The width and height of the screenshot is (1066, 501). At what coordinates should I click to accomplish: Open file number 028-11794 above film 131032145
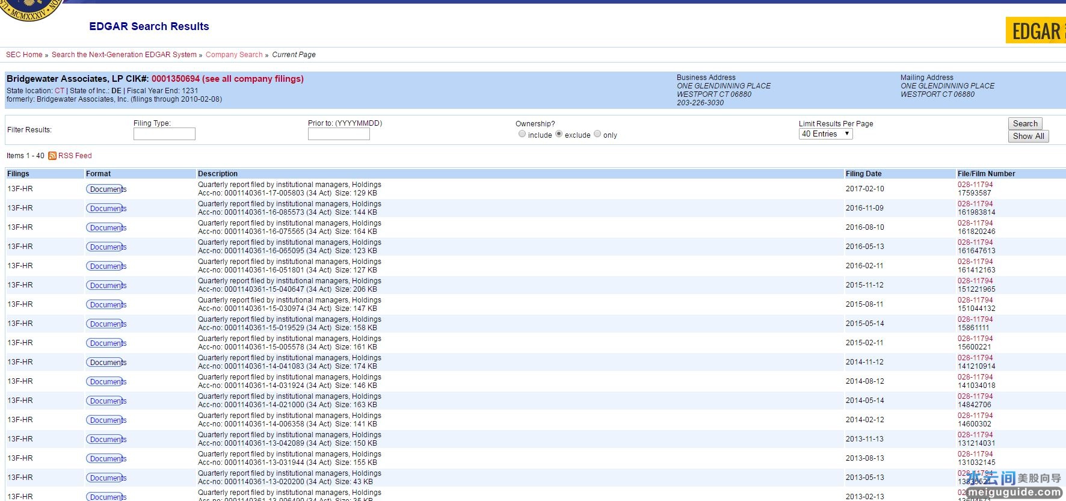pyautogui.click(x=975, y=454)
